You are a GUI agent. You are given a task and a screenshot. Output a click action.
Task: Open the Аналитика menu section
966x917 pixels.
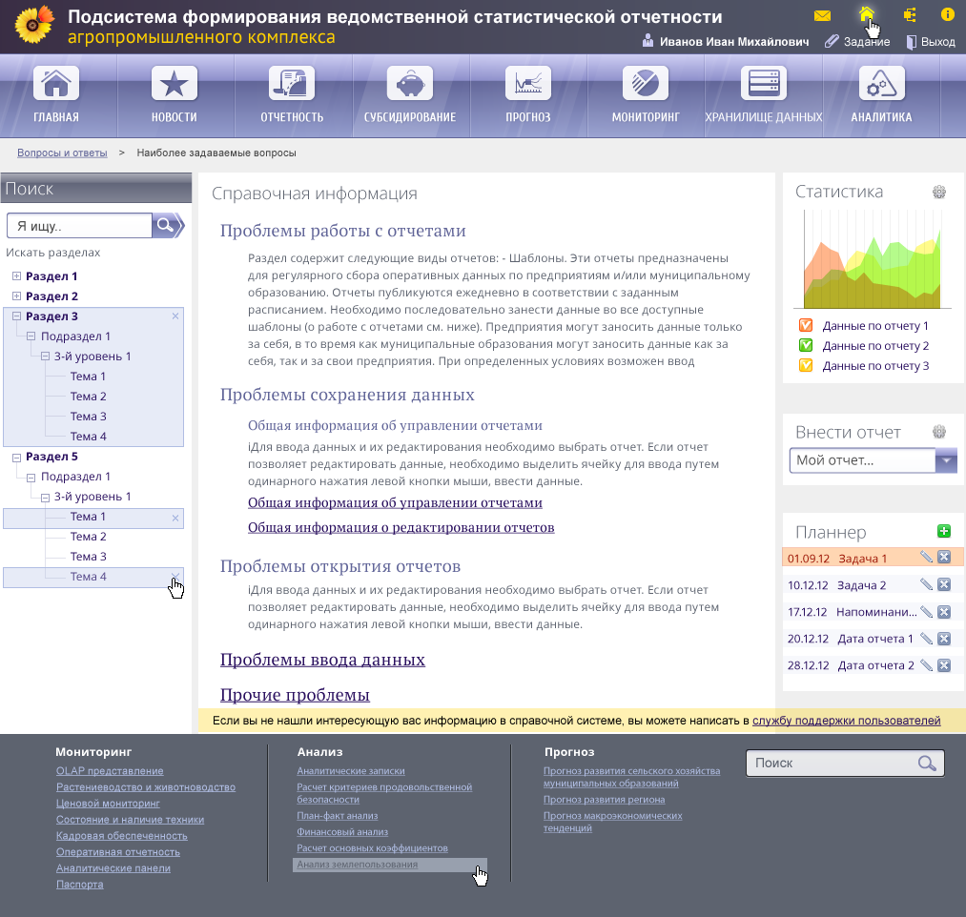click(881, 95)
